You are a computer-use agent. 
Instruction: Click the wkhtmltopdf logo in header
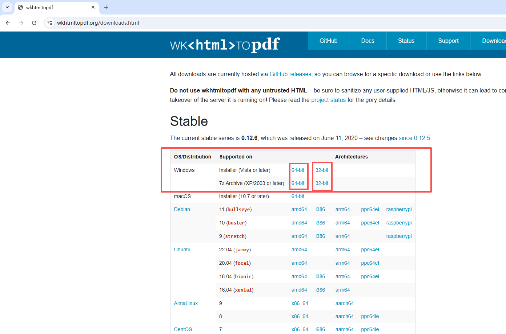pos(225,45)
